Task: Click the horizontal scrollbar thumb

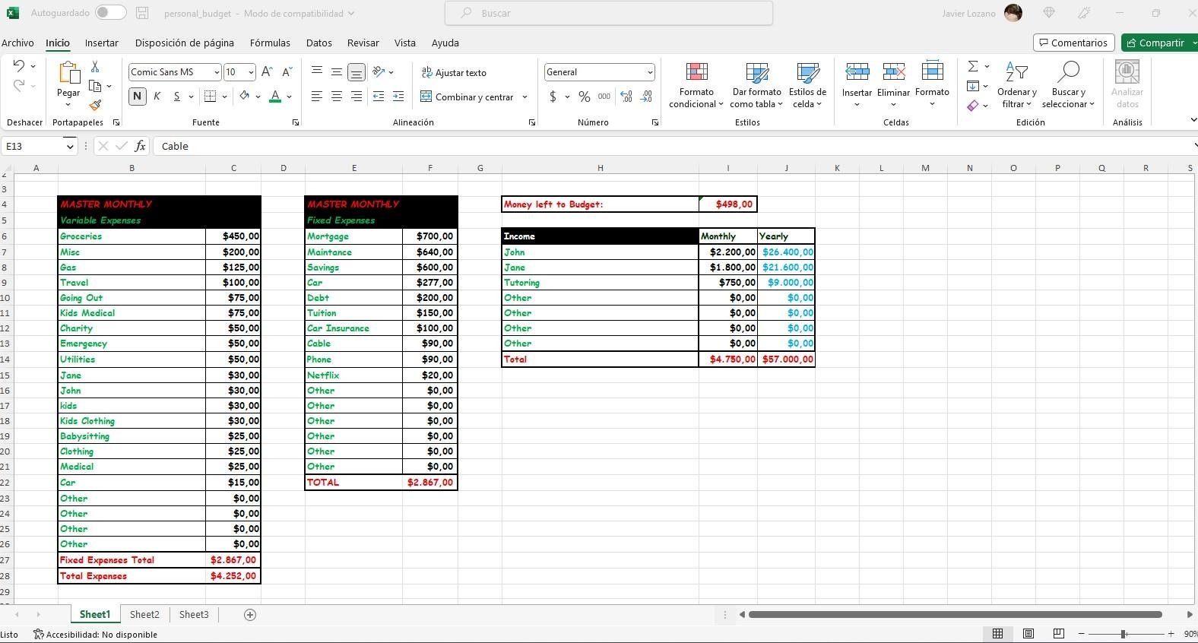Action: tap(955, 614)
